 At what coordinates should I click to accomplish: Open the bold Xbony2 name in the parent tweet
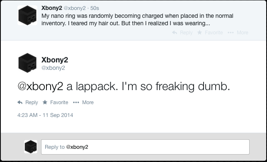52,8
